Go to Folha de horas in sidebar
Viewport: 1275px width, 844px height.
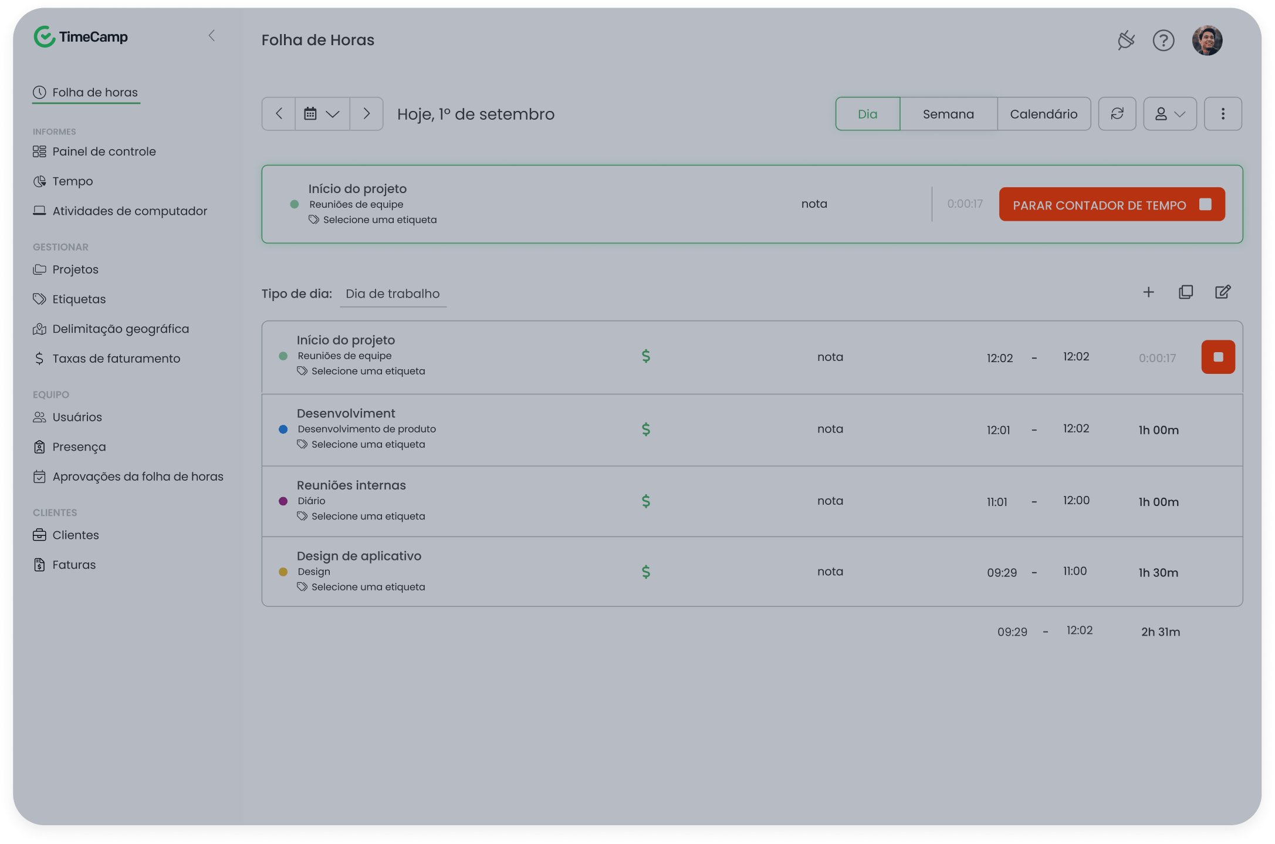click(x=86, y=92)
